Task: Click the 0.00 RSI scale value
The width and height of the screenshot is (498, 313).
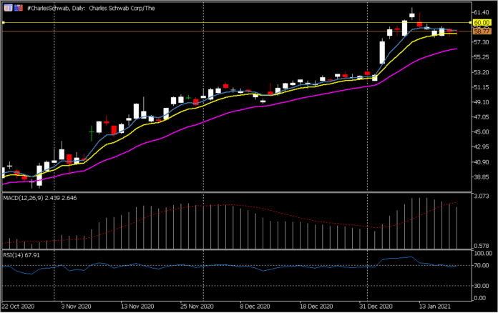Action: coord(479,298)
